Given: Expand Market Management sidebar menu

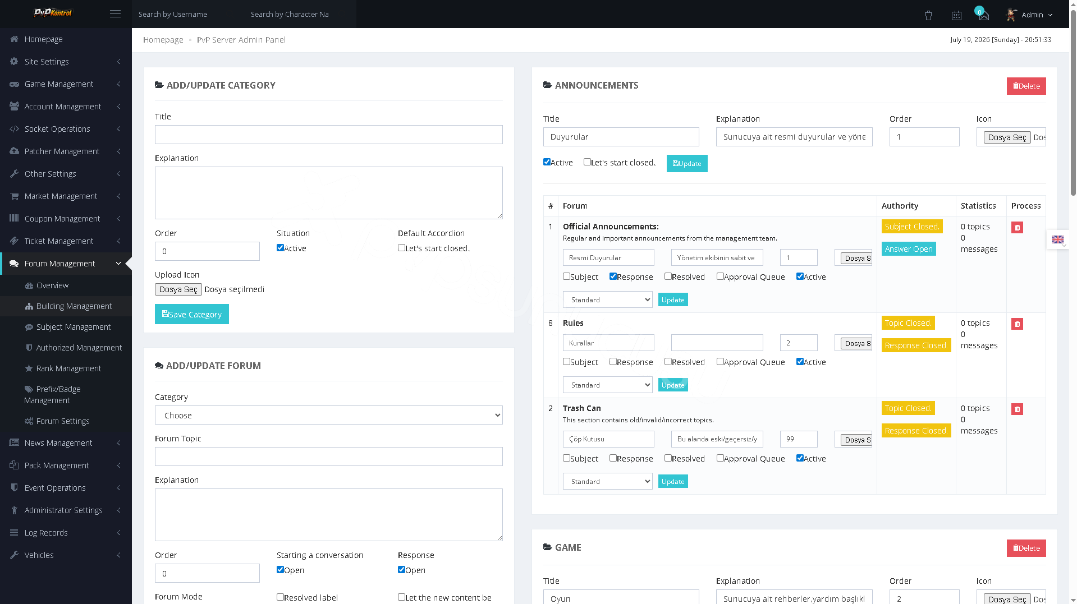Looking at the screenshot, I should [66, 196].
